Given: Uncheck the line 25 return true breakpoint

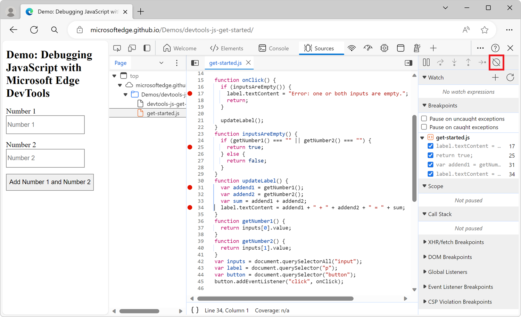Looking at the screenshot, I should tap(430, 155).
